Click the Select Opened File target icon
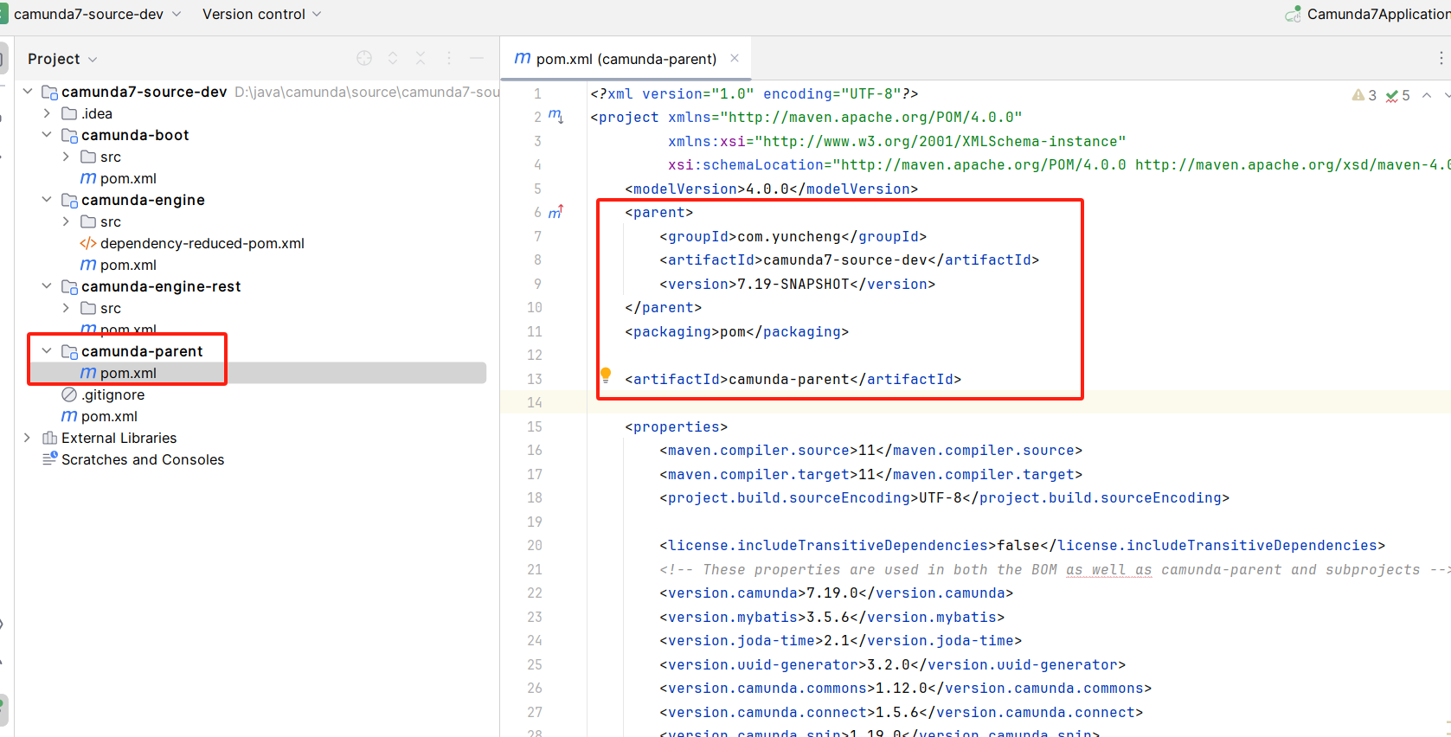This screenshot has height=737, width=1451. (x=364, y=58)
